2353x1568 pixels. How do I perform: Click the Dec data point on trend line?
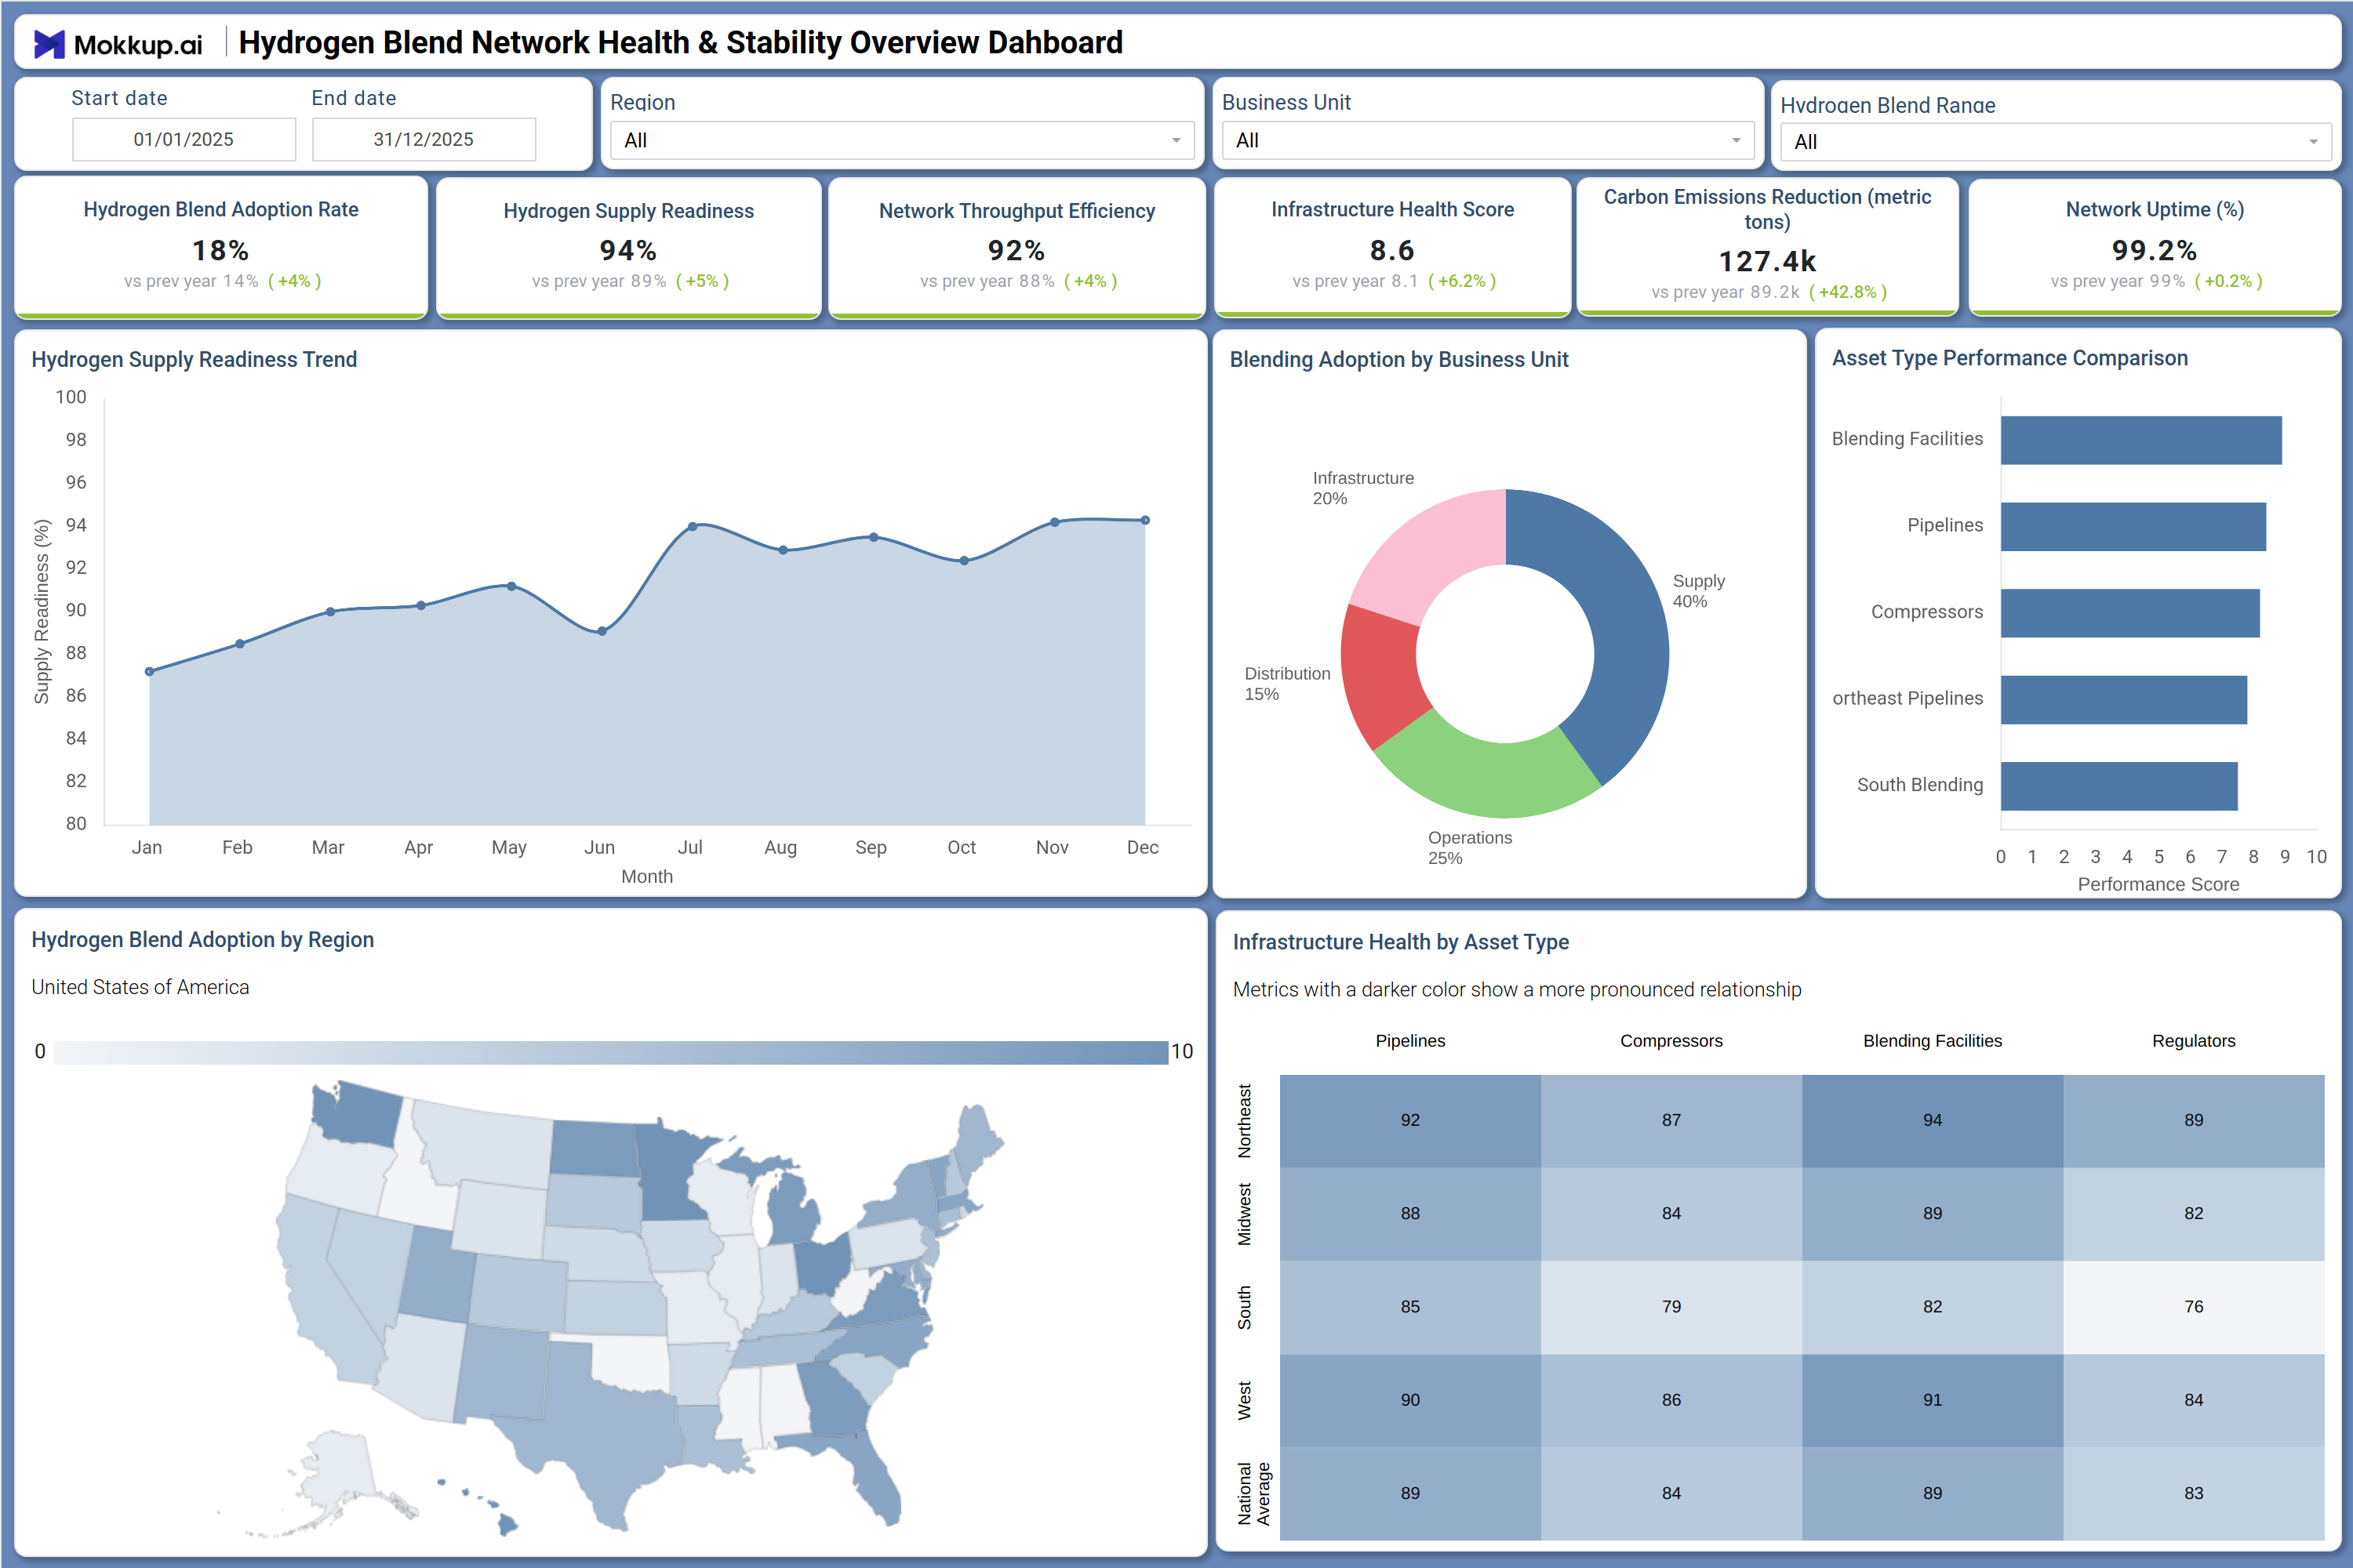[1145, 520]
